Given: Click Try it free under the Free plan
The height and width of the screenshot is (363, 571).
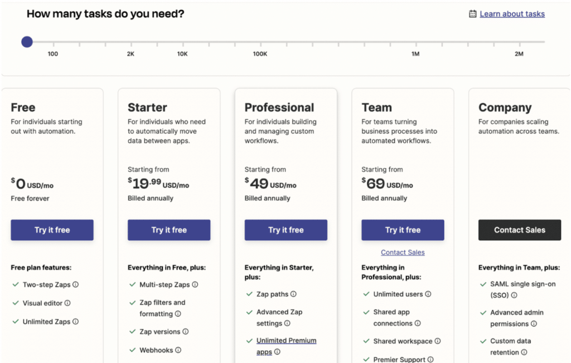Looking at the screenshot, I should pos(52,230).
